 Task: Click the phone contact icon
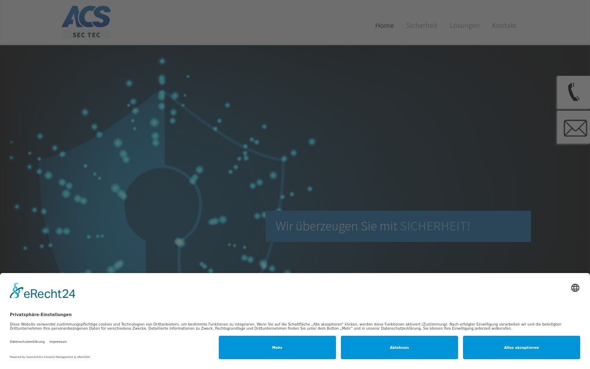point(574,92)
